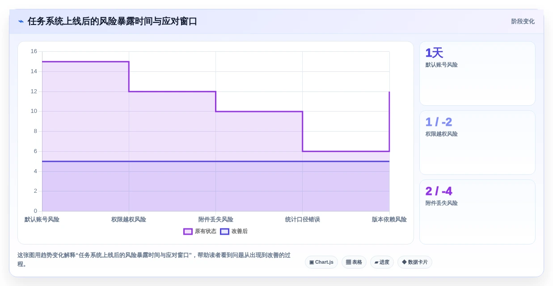The width and height of the screenshot is (553, 286).
Task: Select the 表格 tag chip
Action: coord(354,262)
